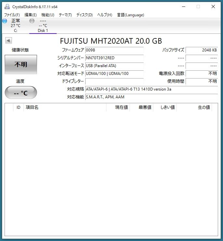223x241 pixels.
Task: Click the 対応転送モード label
Action: pos(71,74)
